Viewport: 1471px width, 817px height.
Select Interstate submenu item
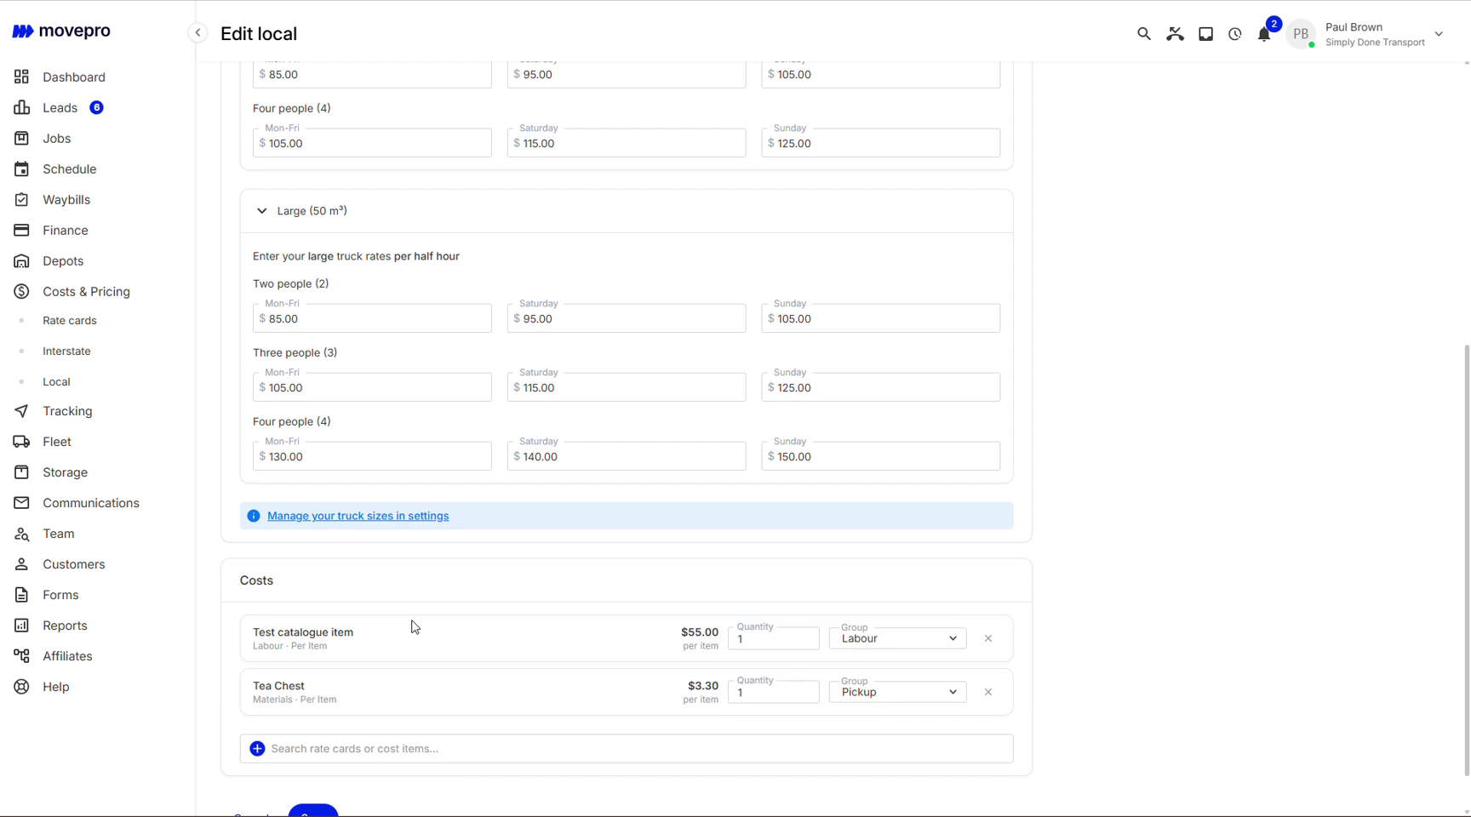pyautogui.click(x=66, y=351)
